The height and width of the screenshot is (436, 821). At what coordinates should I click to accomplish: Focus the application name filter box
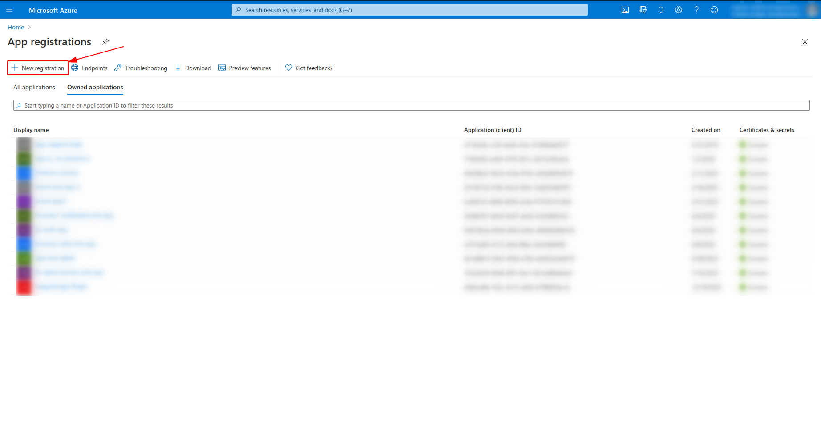pyautogui.click(x=411, y=105)
